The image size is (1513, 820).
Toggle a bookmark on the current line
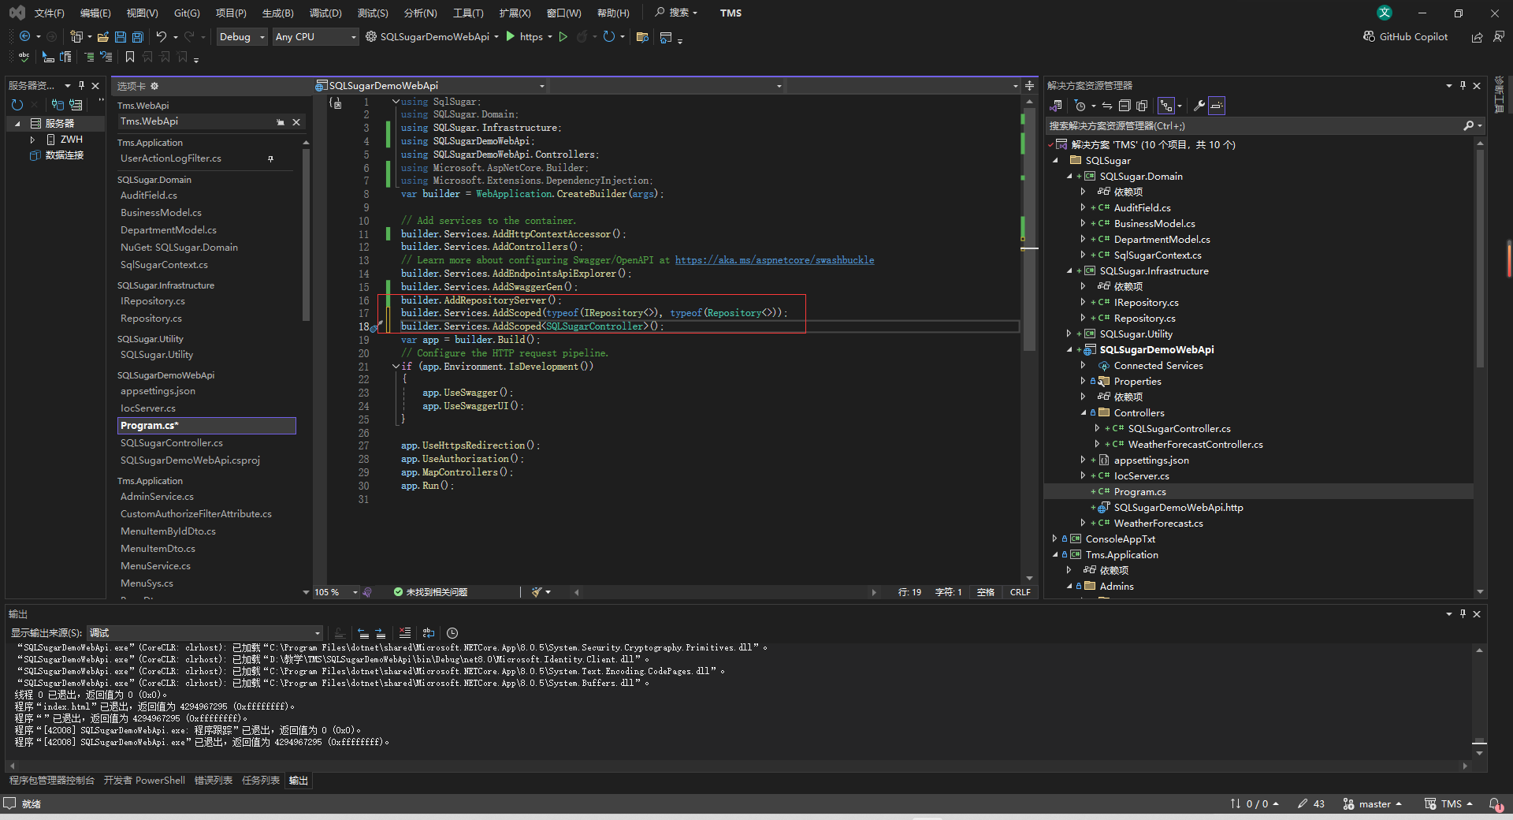point(130,57)
